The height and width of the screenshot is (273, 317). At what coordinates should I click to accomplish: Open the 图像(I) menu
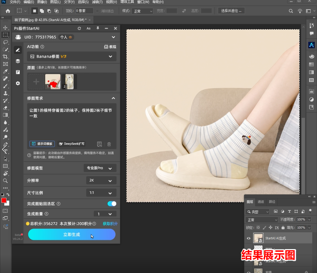pyautogui.click(x=42, y=2)
